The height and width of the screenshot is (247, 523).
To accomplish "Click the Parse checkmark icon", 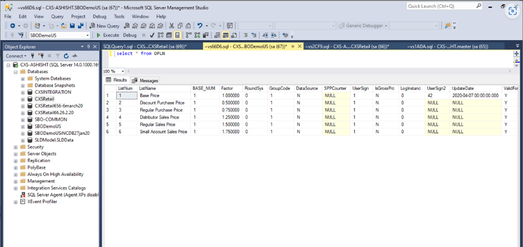I will point(152,35).
